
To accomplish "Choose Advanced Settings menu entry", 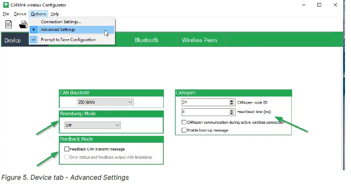I will tap(58, 30).
